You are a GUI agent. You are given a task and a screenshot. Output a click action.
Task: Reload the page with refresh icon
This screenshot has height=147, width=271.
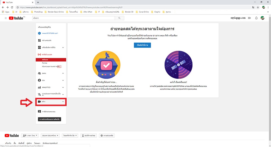point(12,7)
